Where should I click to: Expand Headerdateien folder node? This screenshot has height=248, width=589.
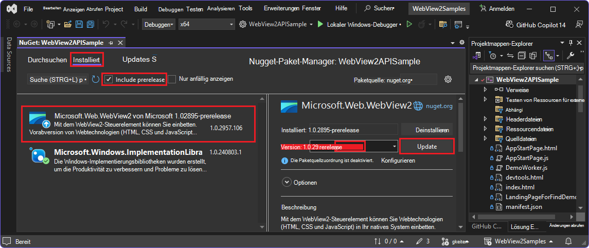point(485,119)
